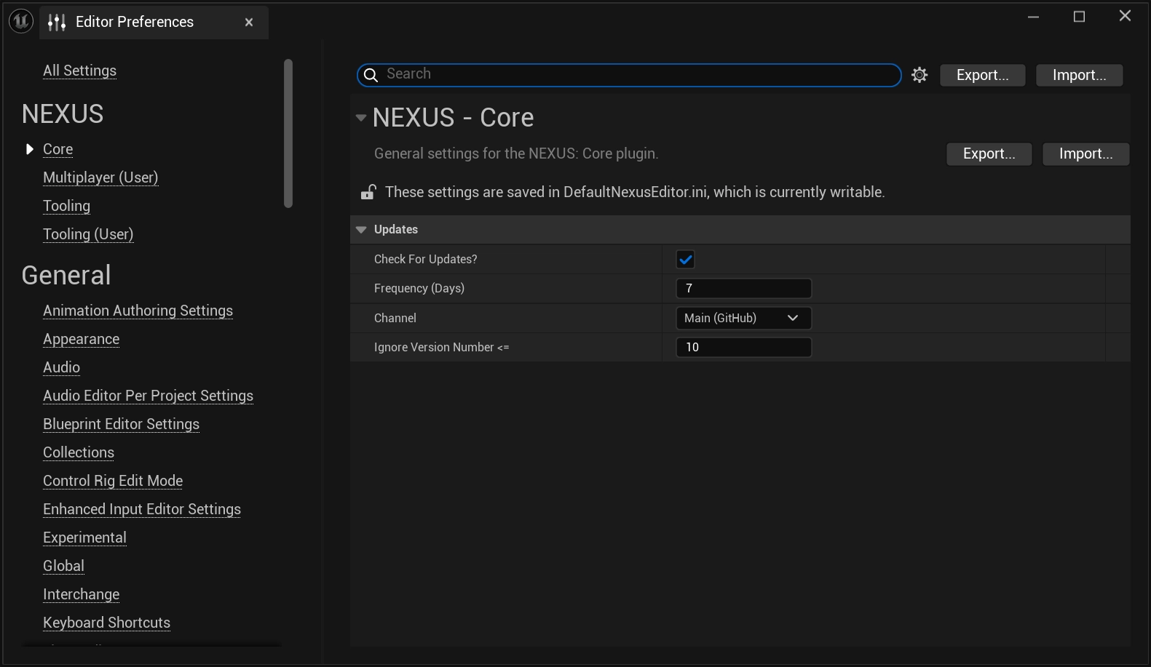Open Audio Editor Per Project Settings
1151x667 pixels.
coord(148,396)
